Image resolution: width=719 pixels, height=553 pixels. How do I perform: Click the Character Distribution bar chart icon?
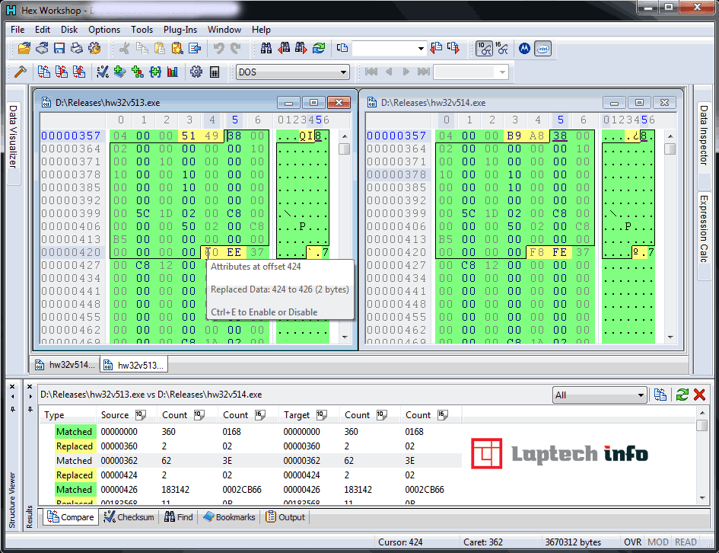[173, 72]
